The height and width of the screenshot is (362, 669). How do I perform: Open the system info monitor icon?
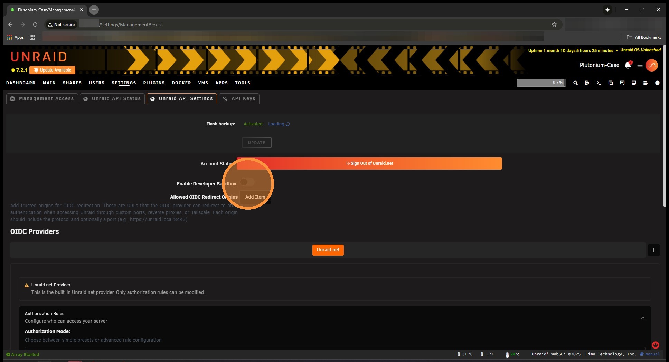(634, 83)
